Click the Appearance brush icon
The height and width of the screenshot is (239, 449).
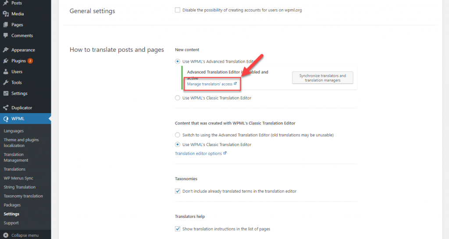(6, 50)
